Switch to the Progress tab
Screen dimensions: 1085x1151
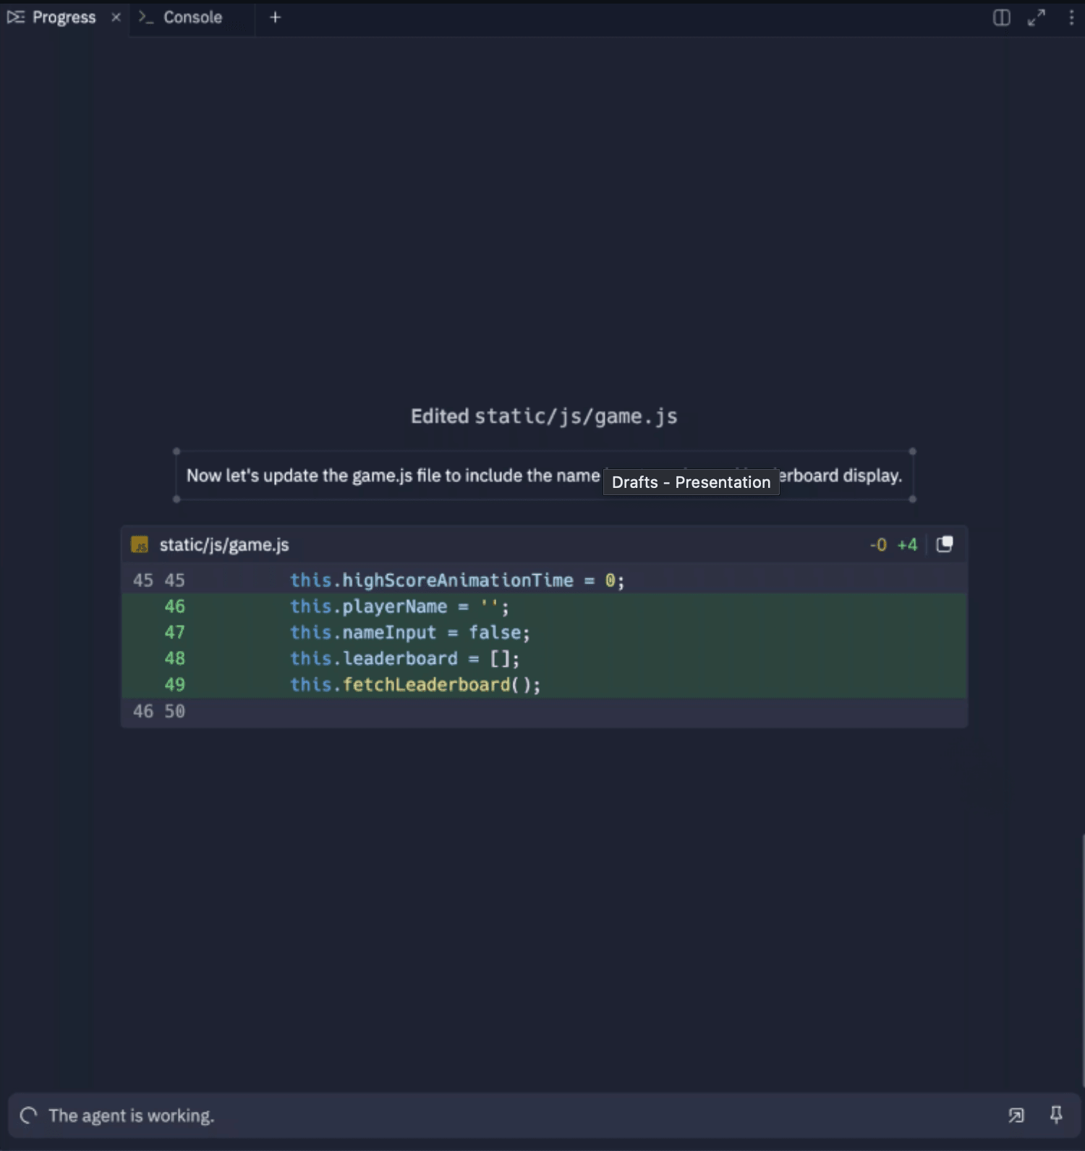[63, 17]
